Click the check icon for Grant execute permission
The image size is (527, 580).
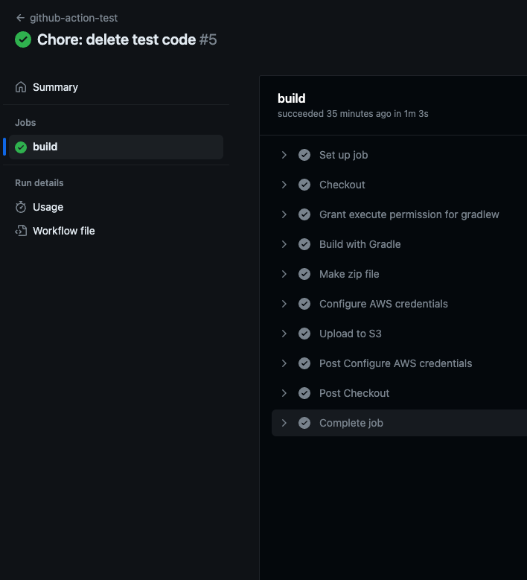coord(304,214)
